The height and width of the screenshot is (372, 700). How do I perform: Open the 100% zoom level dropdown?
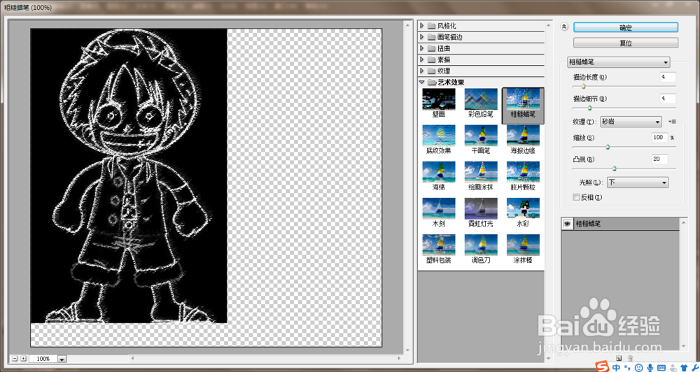tap(62, 359)
